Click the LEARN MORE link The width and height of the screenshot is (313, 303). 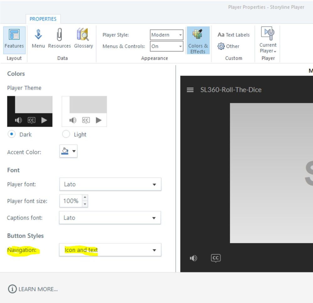(x=33, y=289)
